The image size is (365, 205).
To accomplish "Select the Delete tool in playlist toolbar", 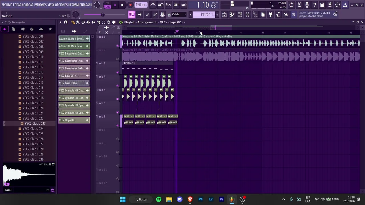I will coord(83,22).
